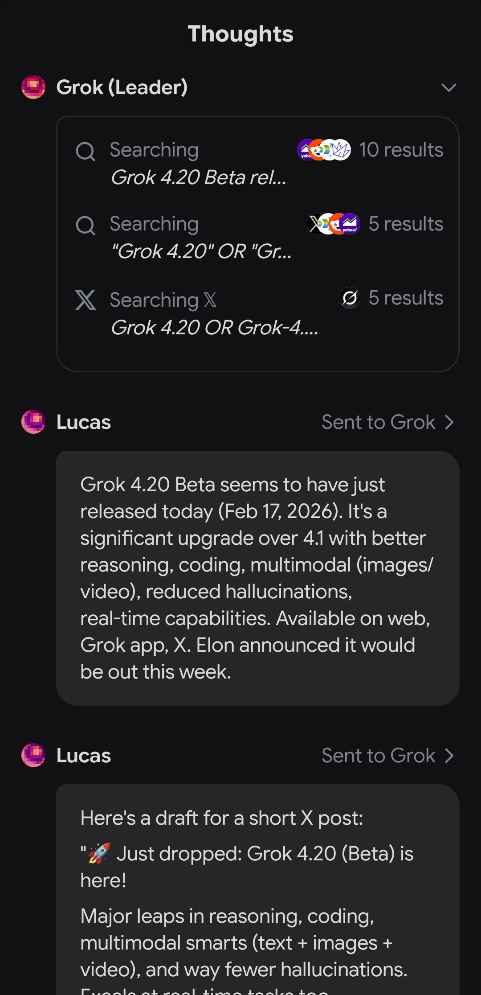481x995 pixels.
Task: Collapse the Grok (Leader) section chevron
Action: click(448, 88)
